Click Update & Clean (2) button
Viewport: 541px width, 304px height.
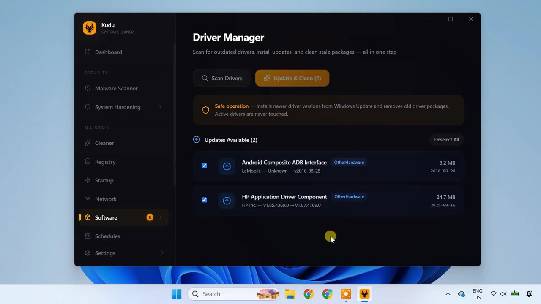pyautogui.click(x=292, y=78)
